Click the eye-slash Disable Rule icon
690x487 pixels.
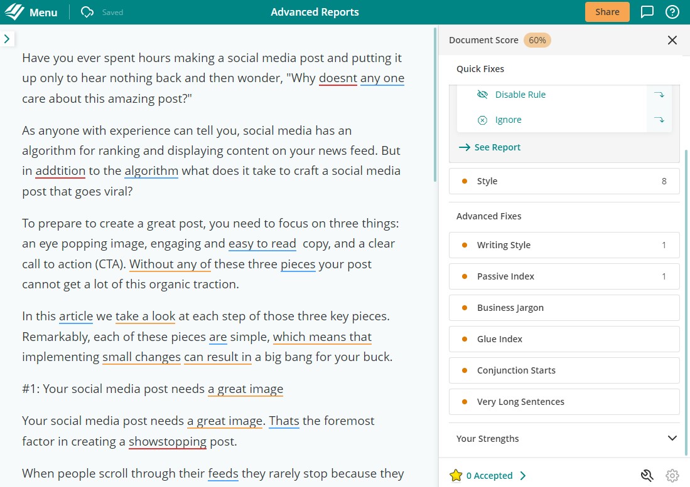482,95
